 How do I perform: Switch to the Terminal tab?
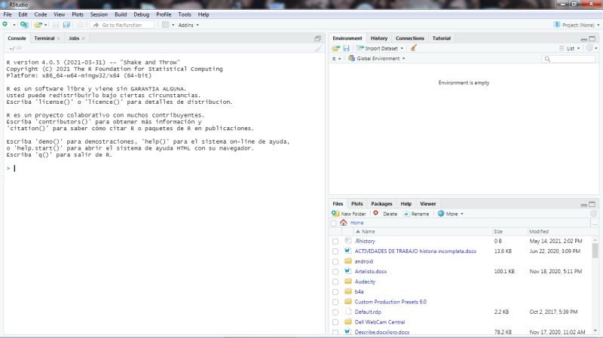coord(44,38)
